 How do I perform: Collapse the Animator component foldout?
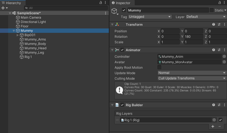coord(112,50)
